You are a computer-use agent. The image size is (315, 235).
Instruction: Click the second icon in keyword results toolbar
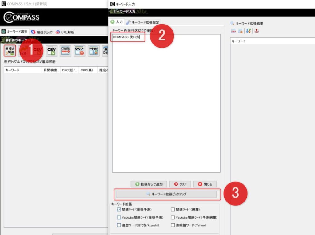241,31
